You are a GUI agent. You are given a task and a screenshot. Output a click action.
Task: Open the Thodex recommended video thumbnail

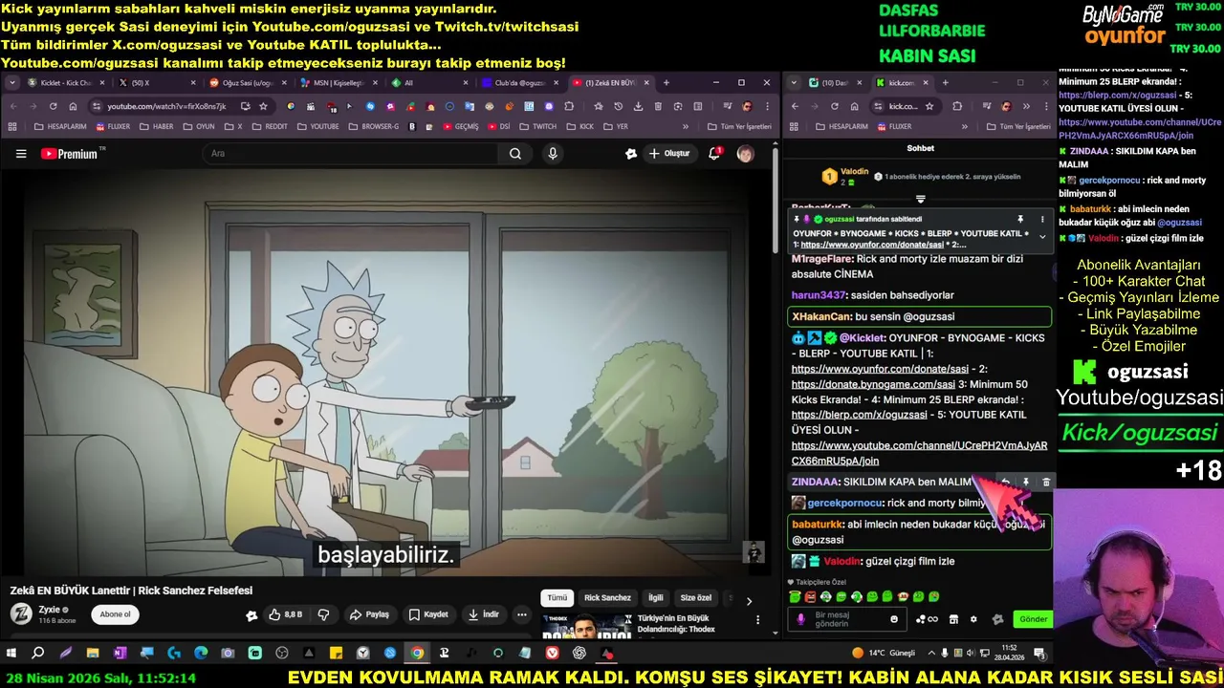[x=585, y=627]
